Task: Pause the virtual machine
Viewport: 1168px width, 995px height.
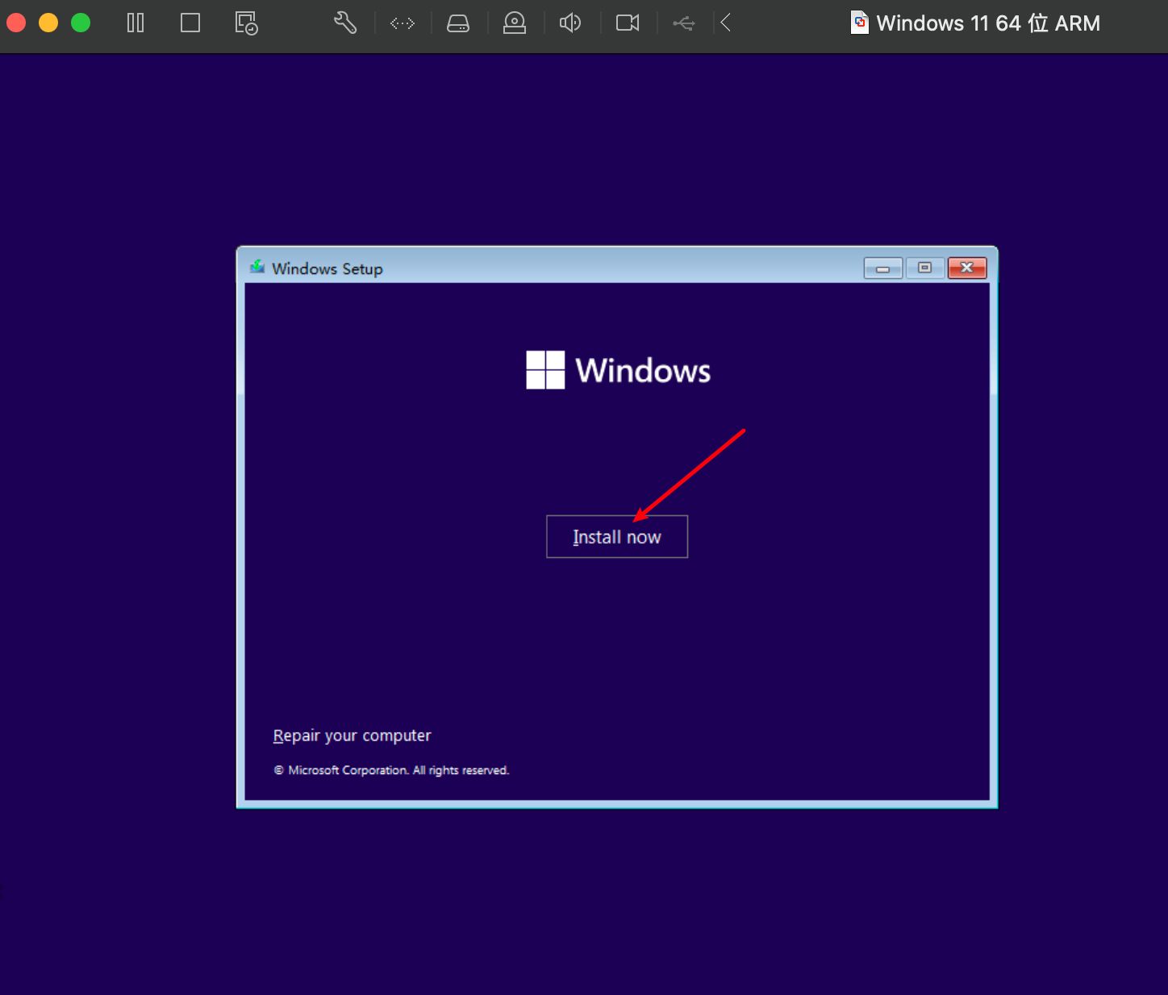Action: (136, 23)
